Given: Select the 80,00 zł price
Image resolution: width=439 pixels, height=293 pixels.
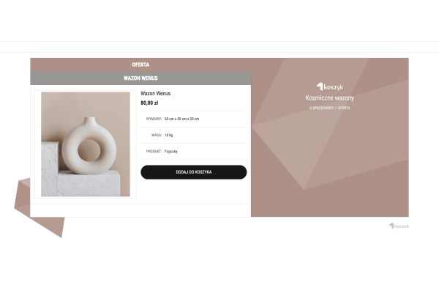Looking at the screenshot, I should (x=149, y=103).
